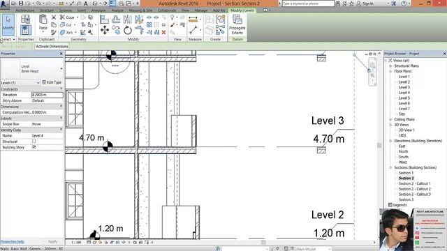Open the Annotate ribbon tab

(98, 10)
